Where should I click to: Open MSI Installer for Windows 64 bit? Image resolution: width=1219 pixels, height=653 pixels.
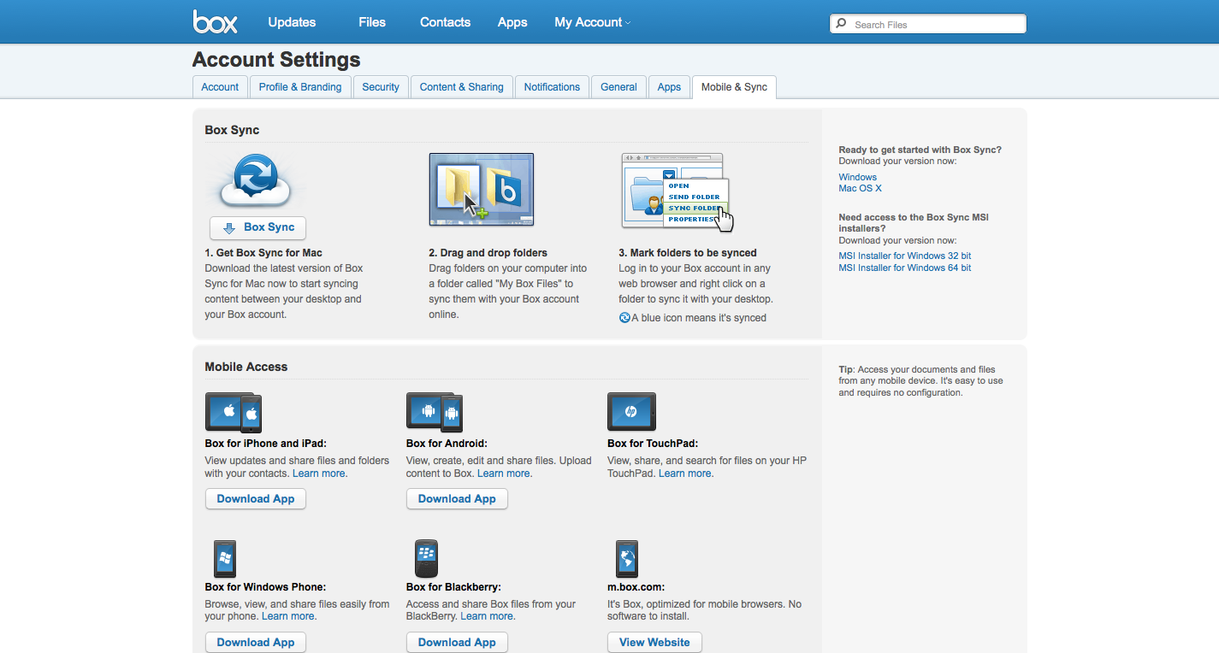click(x=904, y=268)
